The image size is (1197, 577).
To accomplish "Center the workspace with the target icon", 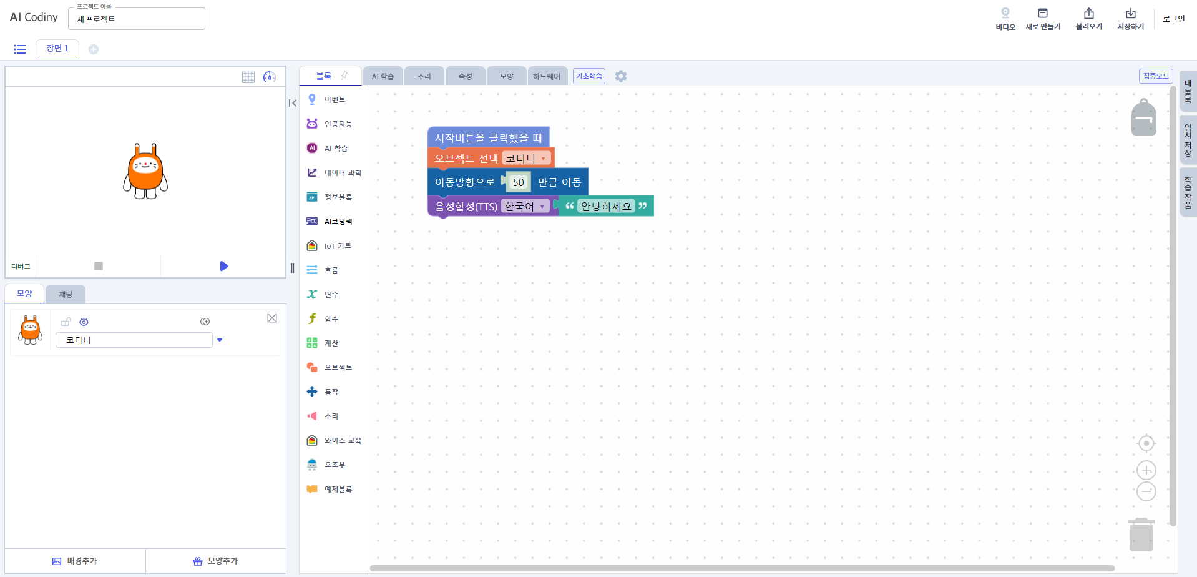I will coord(1146,443).
